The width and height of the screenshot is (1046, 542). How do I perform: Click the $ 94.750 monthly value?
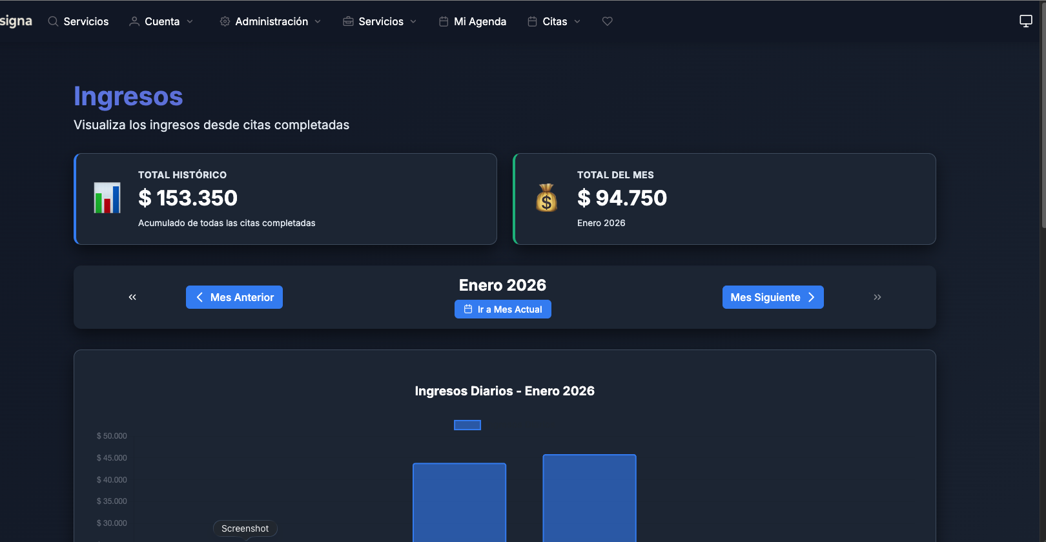point(622,198)
